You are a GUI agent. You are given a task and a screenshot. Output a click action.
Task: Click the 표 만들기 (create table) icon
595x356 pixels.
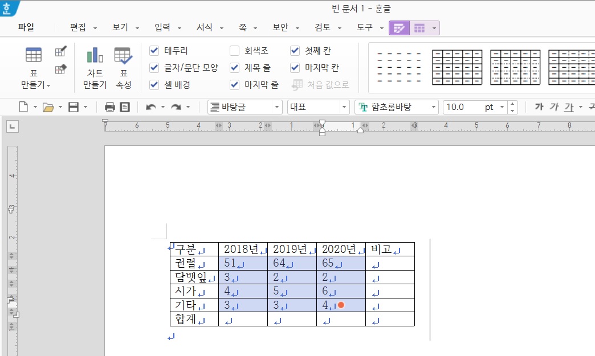[34, 56]
